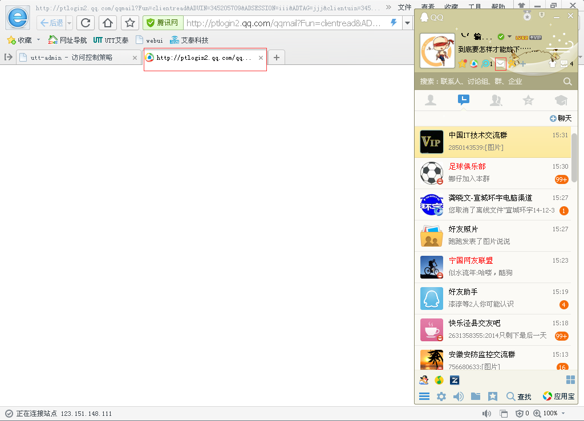This screenshot has width=584, height=421.
Task: Open the QQ app manager grid icon
Action: [x=570, y=380]
